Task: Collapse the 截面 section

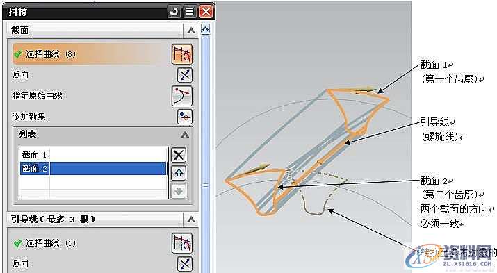Action: click(x=191, y=31)
